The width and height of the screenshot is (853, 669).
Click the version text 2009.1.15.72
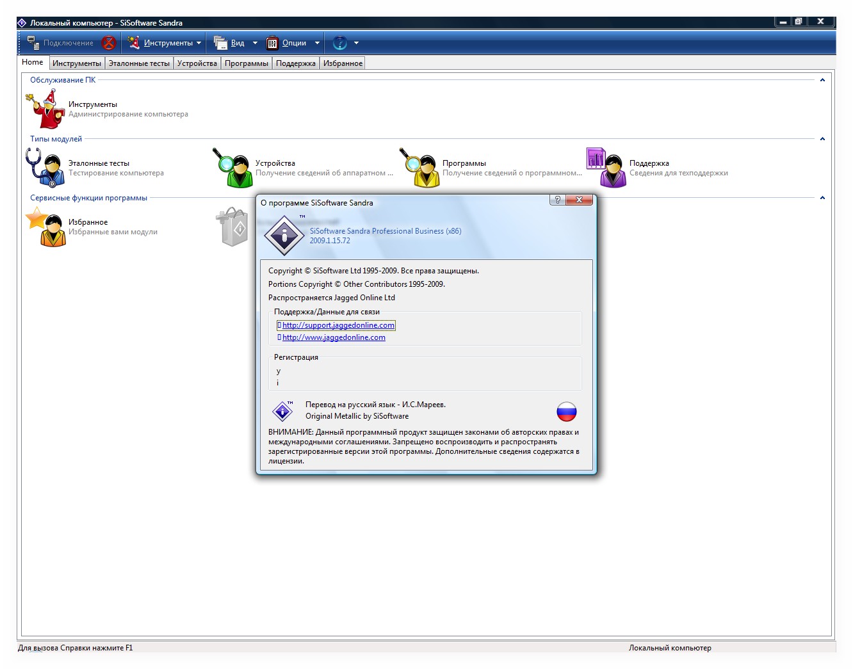pos(330,241)
